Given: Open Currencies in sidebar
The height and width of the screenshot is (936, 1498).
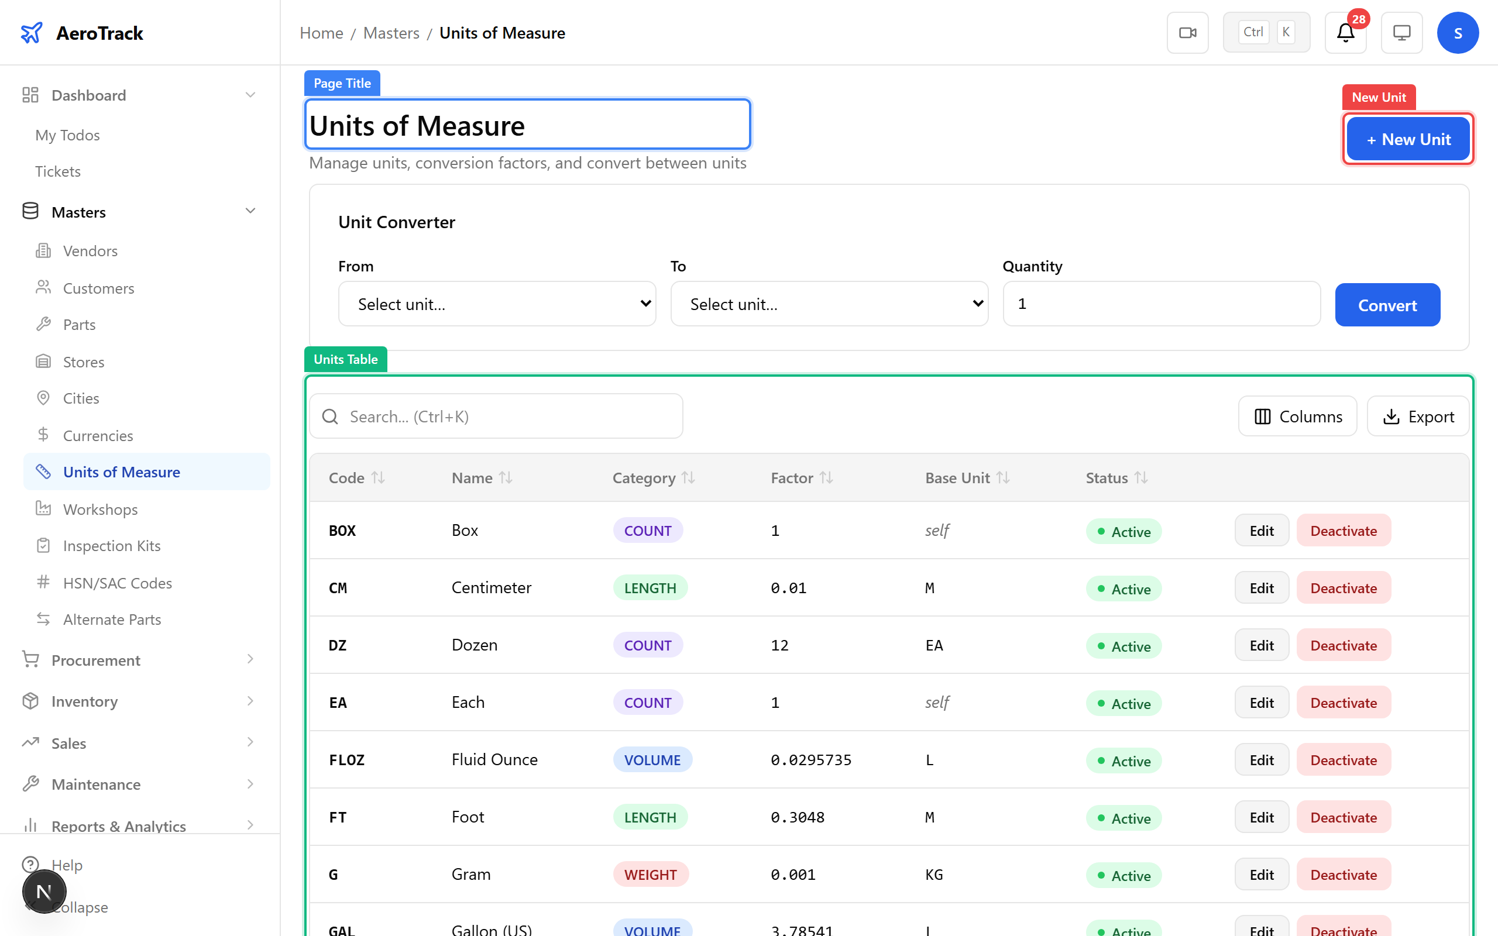Looking at the screenshot, I should (x=98, y=435).
